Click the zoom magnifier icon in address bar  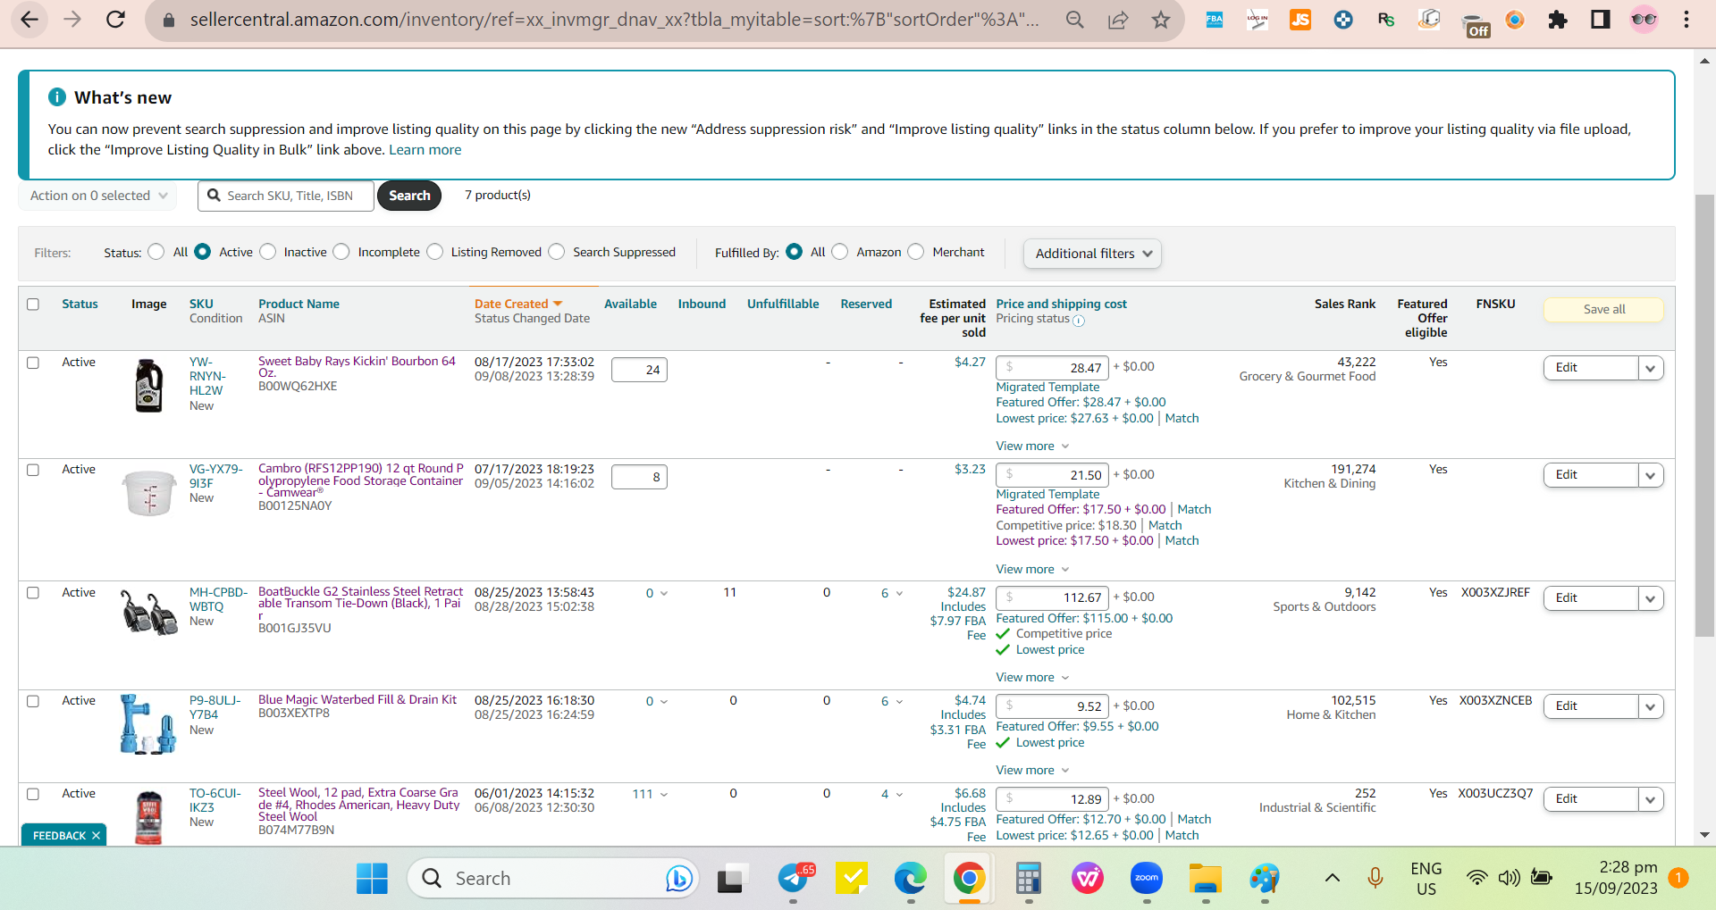pos(1075,20)
